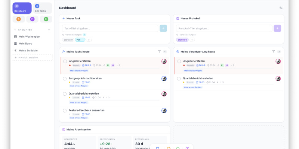Open 'Mein erstes Projekt' link under Feature-Feedback auswerten

pyautogui.click(x=78, y=118)
